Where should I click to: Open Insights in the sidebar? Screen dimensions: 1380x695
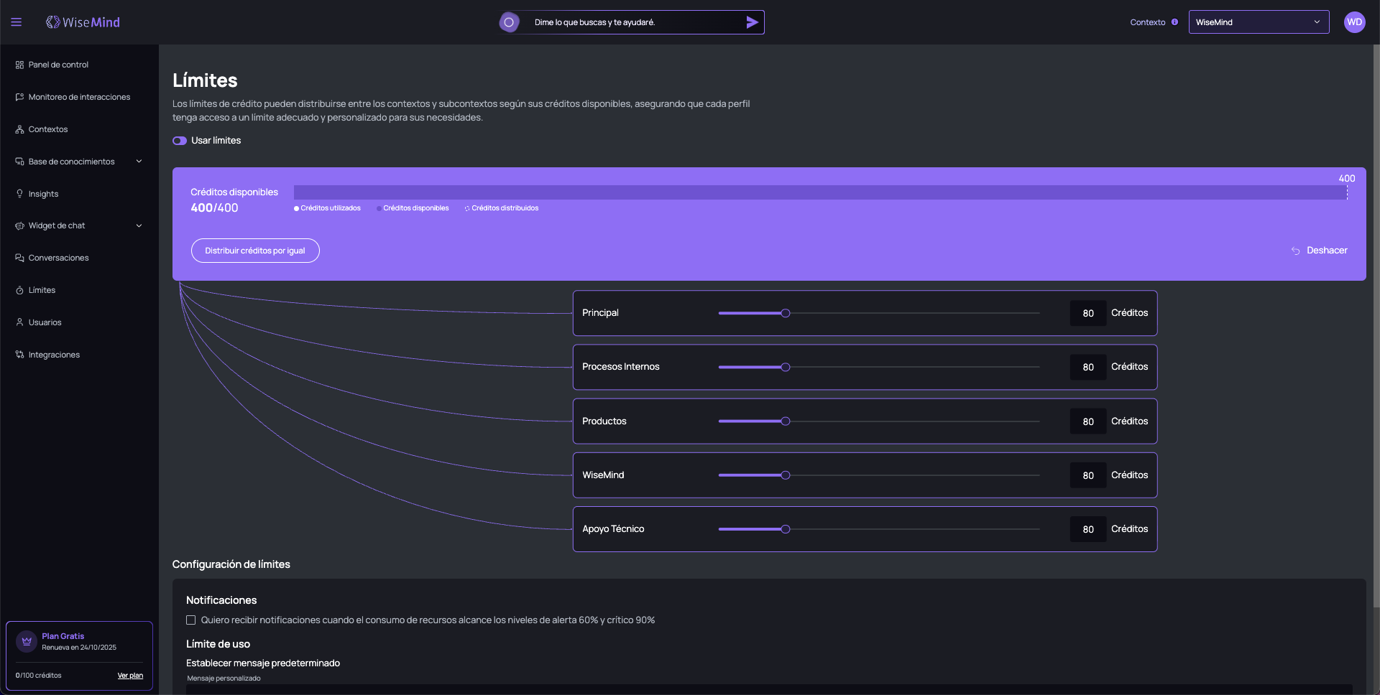(43, 194)
